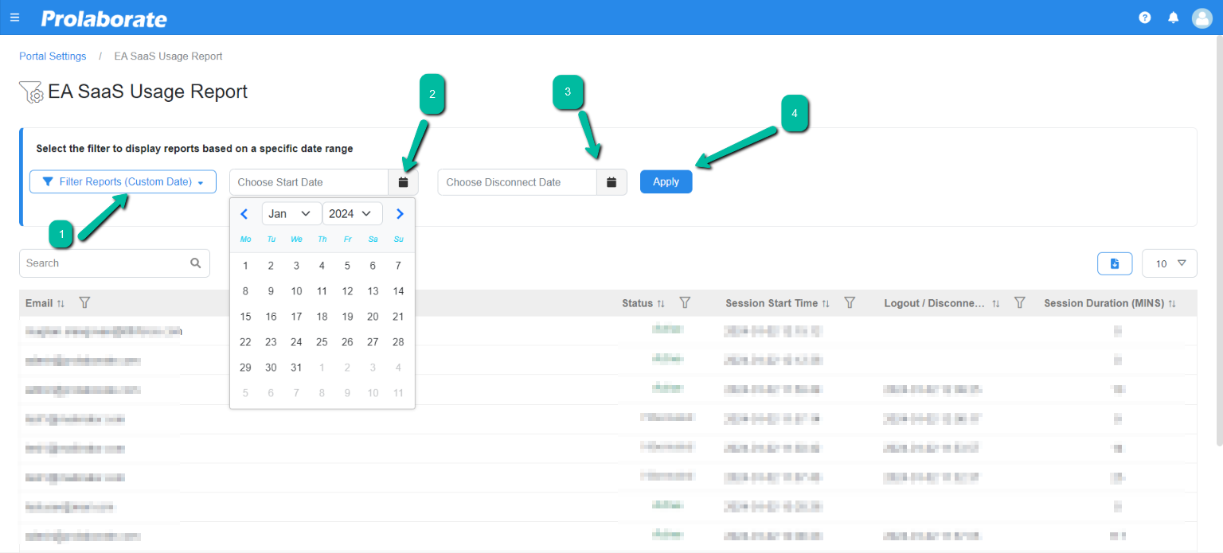Open the disconnect date calendar icon

(x=611, y=182)
